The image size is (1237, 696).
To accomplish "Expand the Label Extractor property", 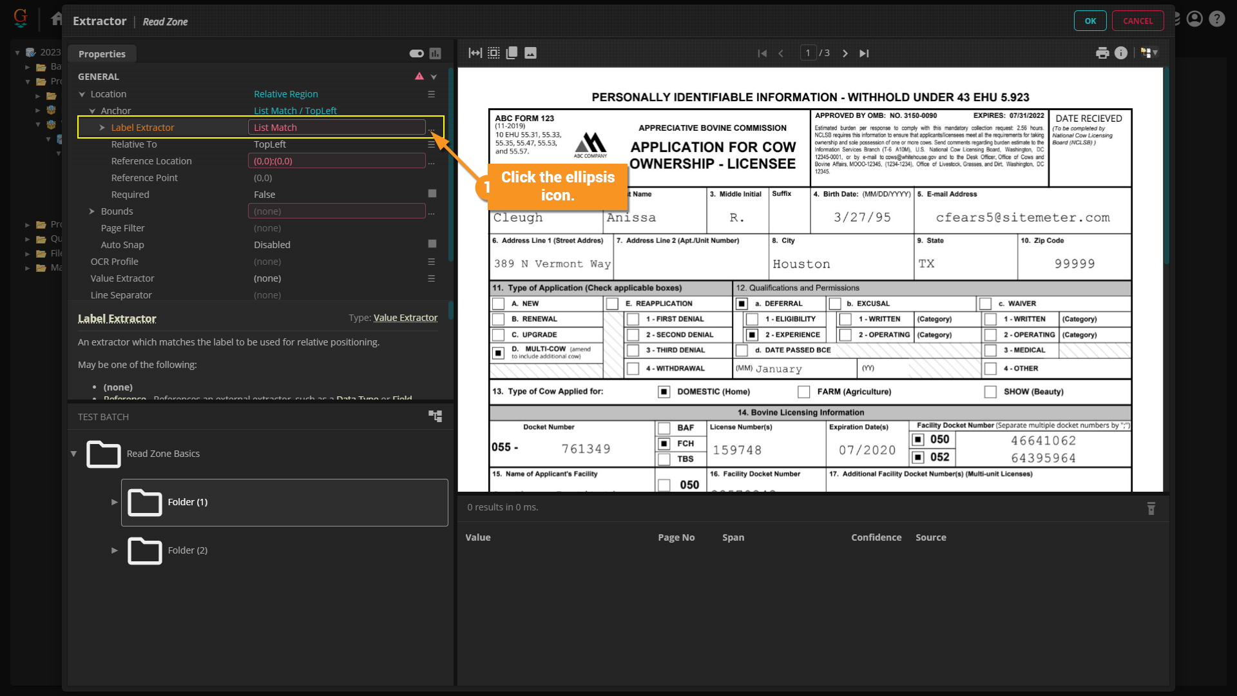I will 102,128.
